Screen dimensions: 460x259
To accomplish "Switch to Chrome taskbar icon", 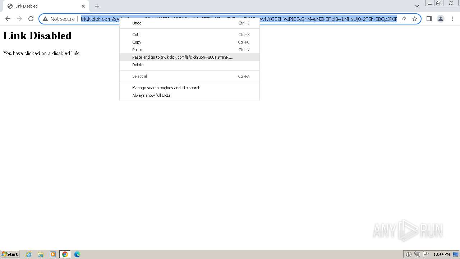I will pos(65,254).
